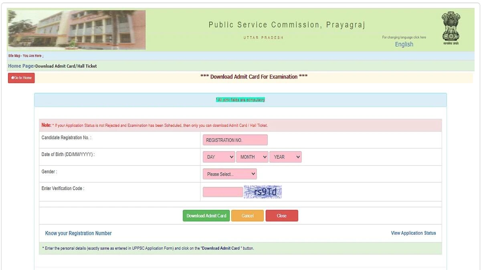Switch to the Home Page breadcrumb

coord(20,66)
